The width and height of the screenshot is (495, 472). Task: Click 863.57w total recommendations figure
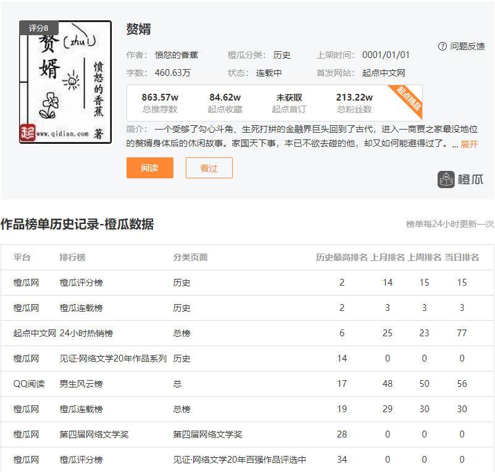[x=160, y=97]
